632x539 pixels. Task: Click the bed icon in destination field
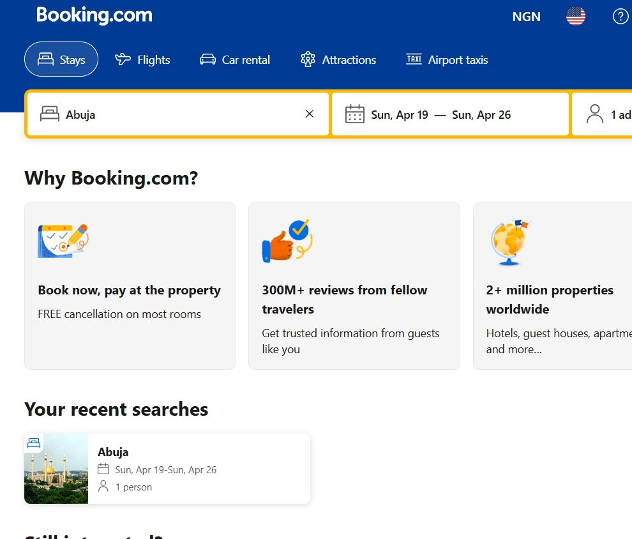[50, 114]
